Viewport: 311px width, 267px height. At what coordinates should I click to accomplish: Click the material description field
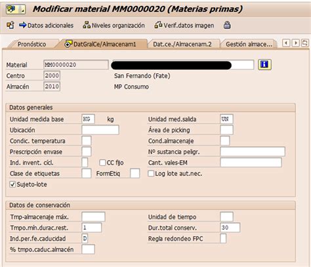coord(183,65)
